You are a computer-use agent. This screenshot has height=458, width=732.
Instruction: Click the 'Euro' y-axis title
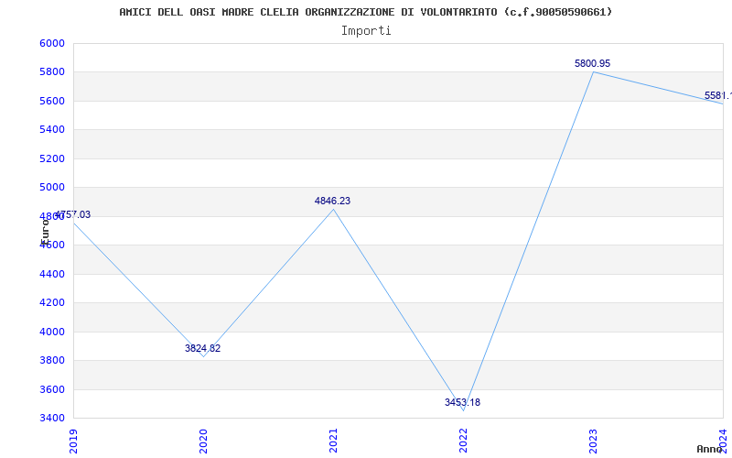coord(45,232)
